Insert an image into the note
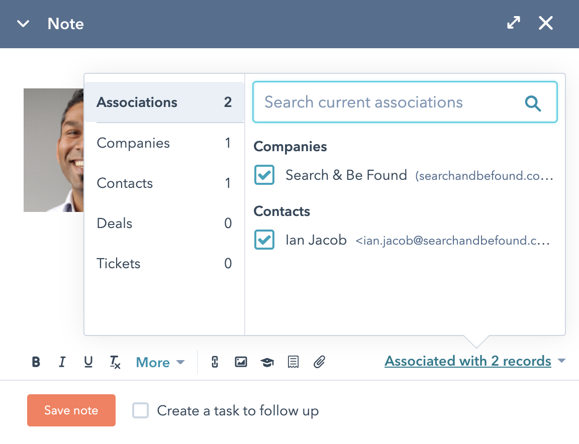 coord(241,362)
